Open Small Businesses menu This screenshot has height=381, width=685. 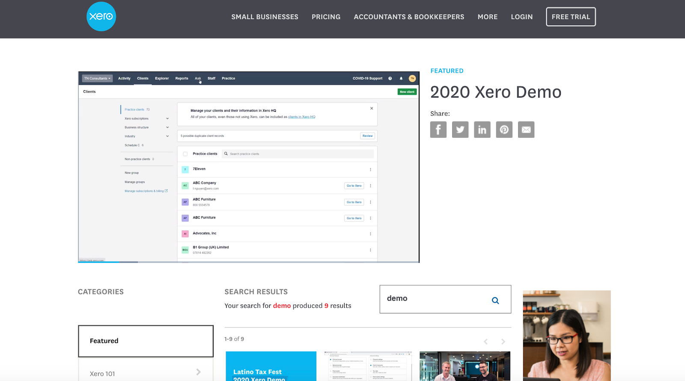265,17
